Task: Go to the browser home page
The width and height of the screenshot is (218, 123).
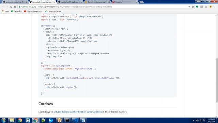Action: click(x=15, y=7)
